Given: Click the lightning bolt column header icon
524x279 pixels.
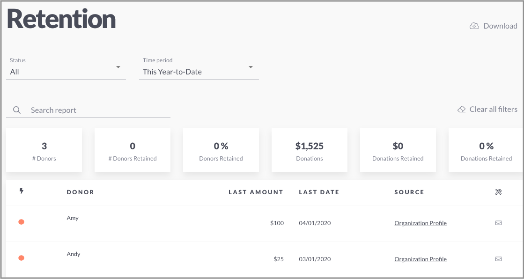Looking at the screenshot, I should point(22,191).
